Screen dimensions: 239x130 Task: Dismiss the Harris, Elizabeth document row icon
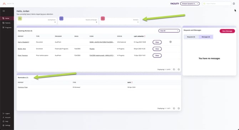point(171,42)
